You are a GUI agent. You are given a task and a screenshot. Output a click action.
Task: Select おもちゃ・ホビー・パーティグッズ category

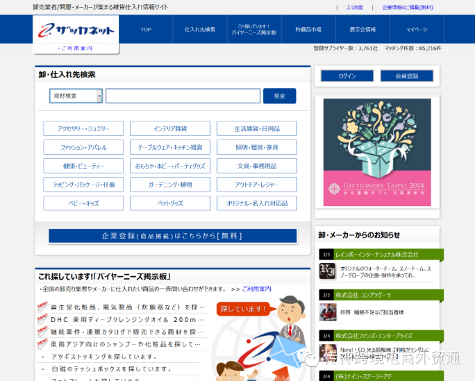pos(170,166)
